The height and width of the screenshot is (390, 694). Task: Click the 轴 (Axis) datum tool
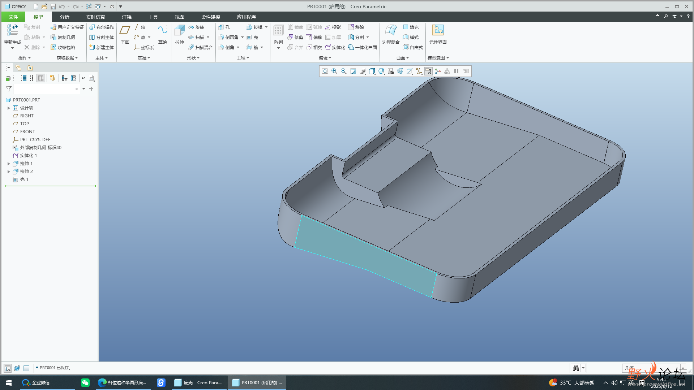(x=140, y=27)
